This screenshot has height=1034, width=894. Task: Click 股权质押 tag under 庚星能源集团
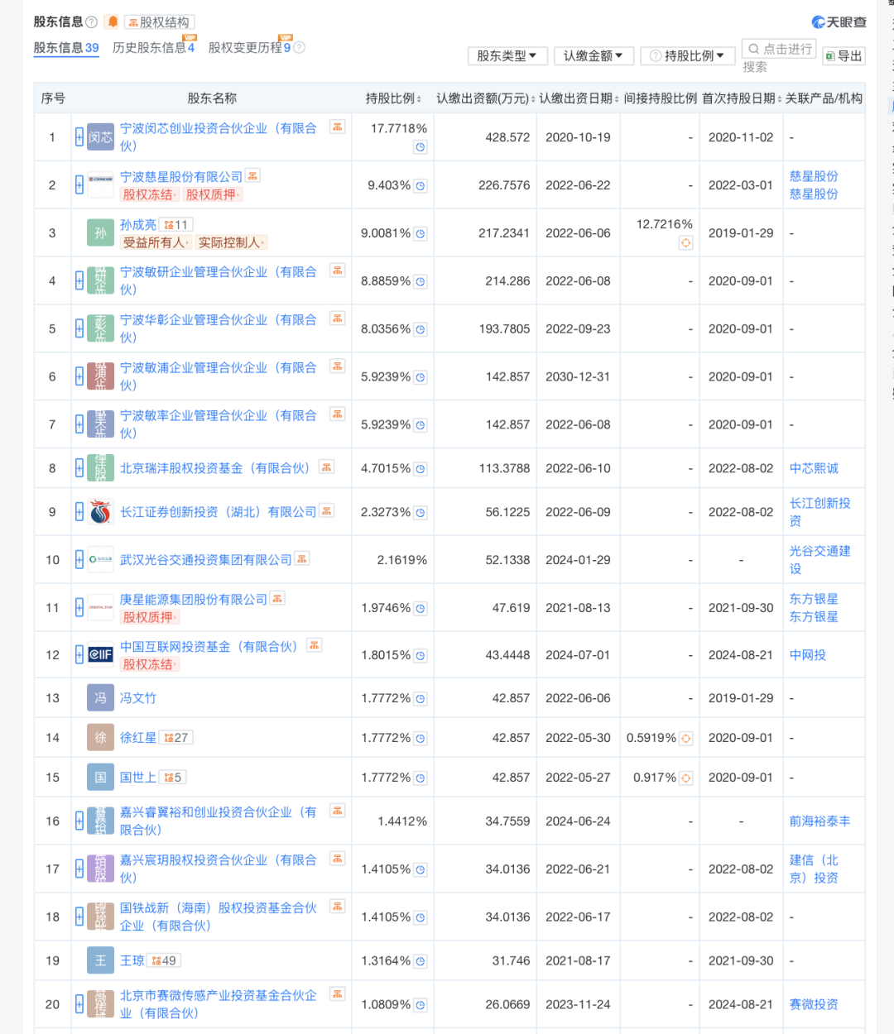pos(149,617)
